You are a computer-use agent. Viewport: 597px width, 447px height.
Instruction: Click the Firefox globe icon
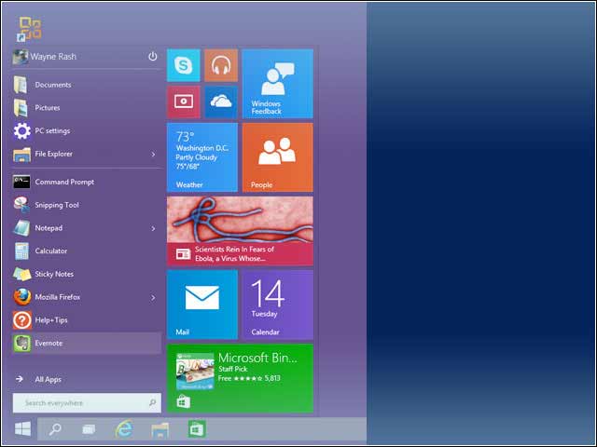22,297
